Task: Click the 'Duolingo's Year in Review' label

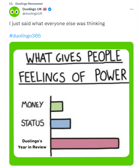Action: tap(32, 144)
